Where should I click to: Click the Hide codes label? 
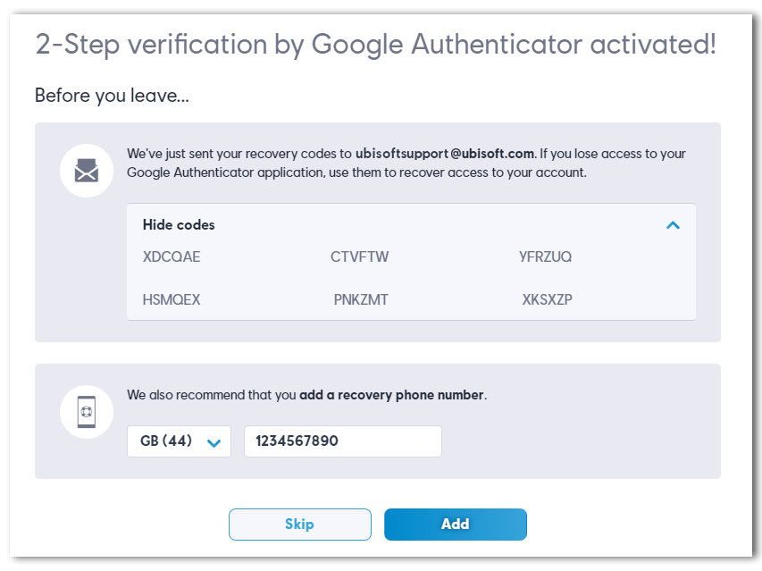[x=179, y=225]
